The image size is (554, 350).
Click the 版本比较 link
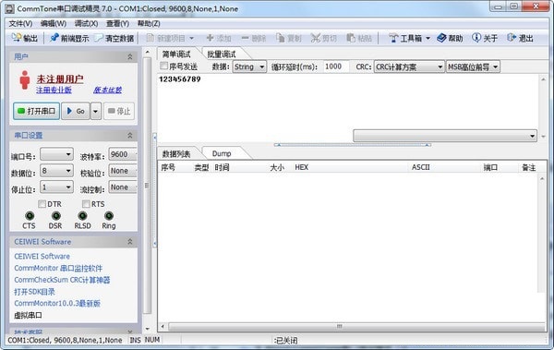(x=108, y=90)
